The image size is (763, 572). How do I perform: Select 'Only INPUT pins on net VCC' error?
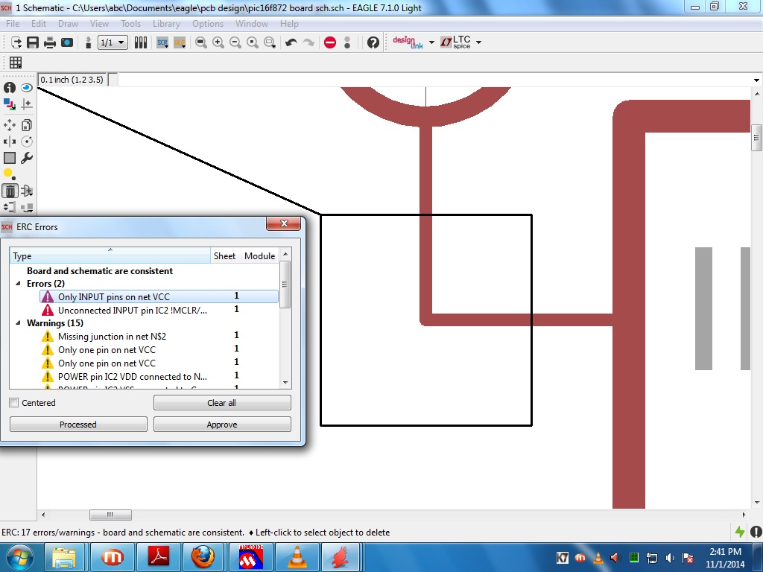(x=159, y=296)
